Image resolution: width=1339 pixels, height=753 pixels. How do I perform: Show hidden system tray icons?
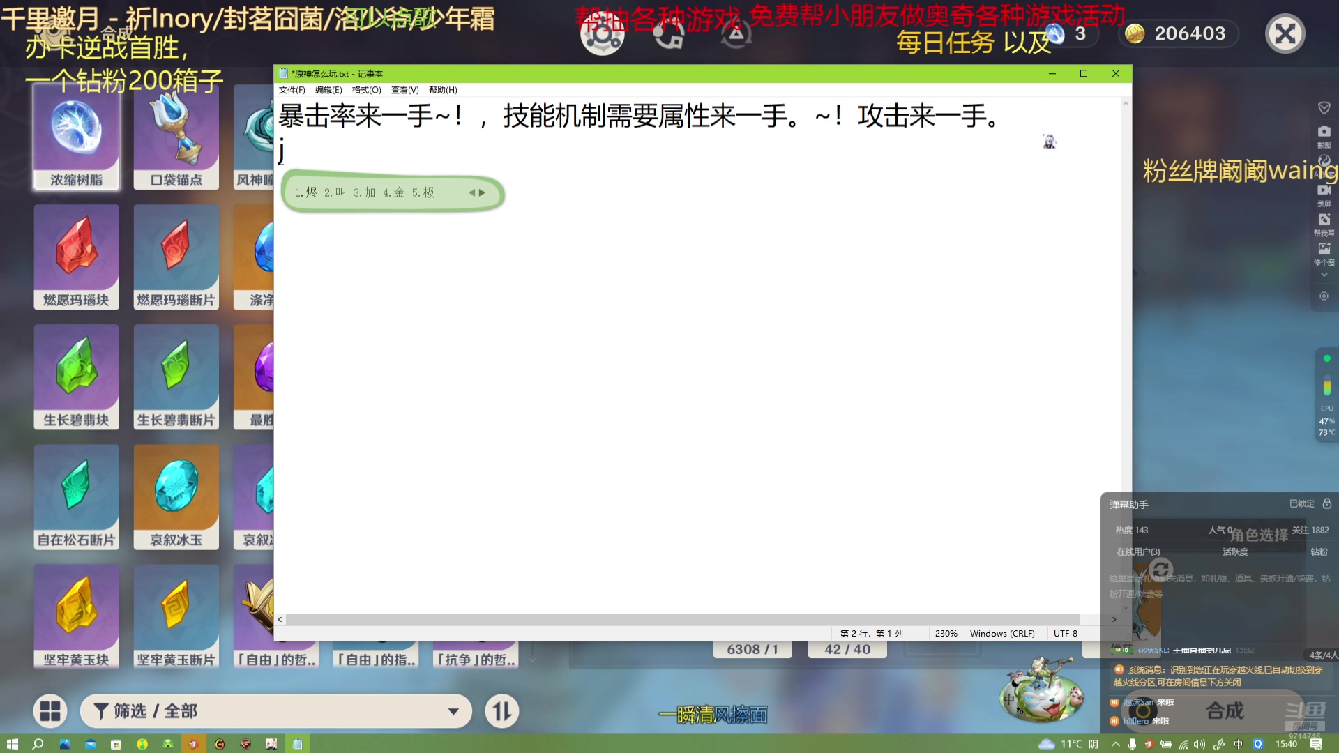point(1116,744)
